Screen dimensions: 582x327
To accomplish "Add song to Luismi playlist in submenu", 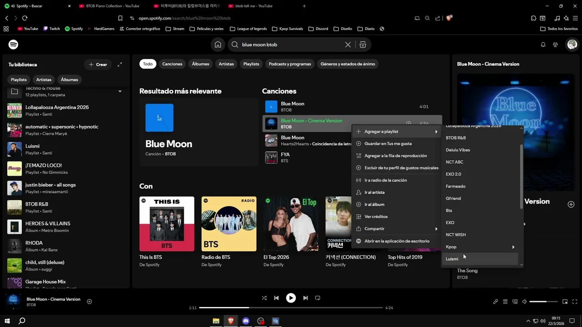I will [481, 259].
